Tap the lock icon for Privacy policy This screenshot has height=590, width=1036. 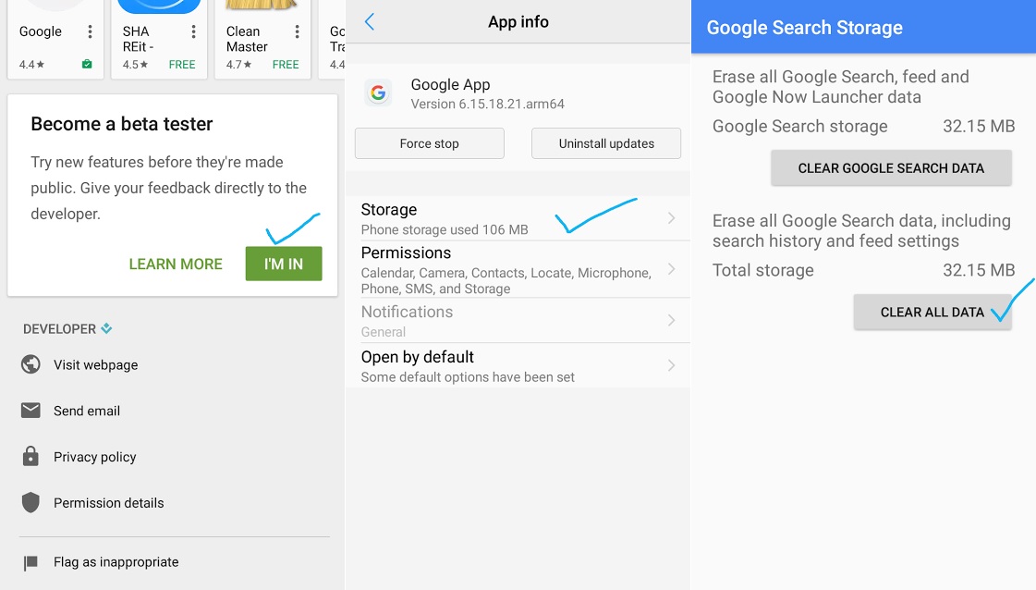coord(30,457)
